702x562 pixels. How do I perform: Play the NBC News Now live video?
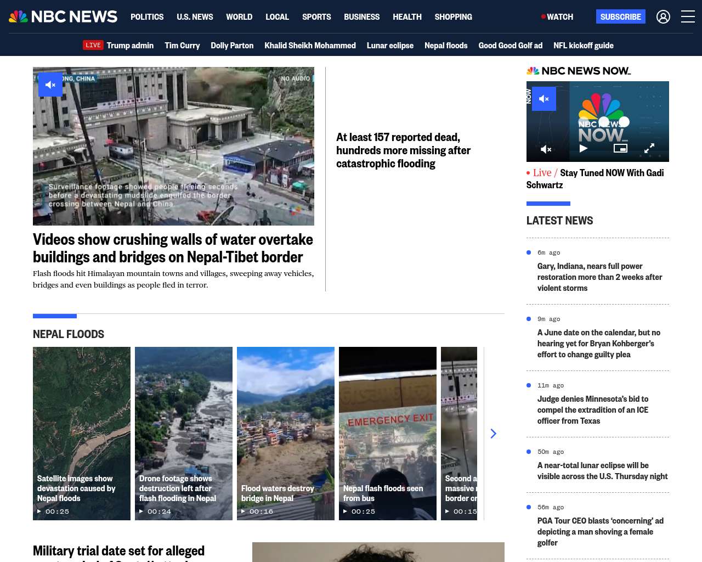click(584, 148)
